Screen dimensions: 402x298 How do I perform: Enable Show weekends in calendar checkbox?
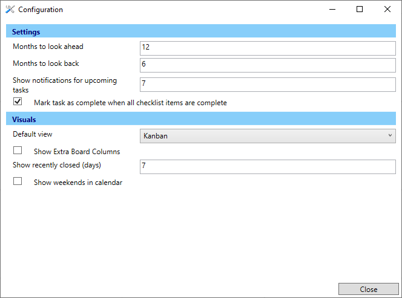tap(18, 181)
